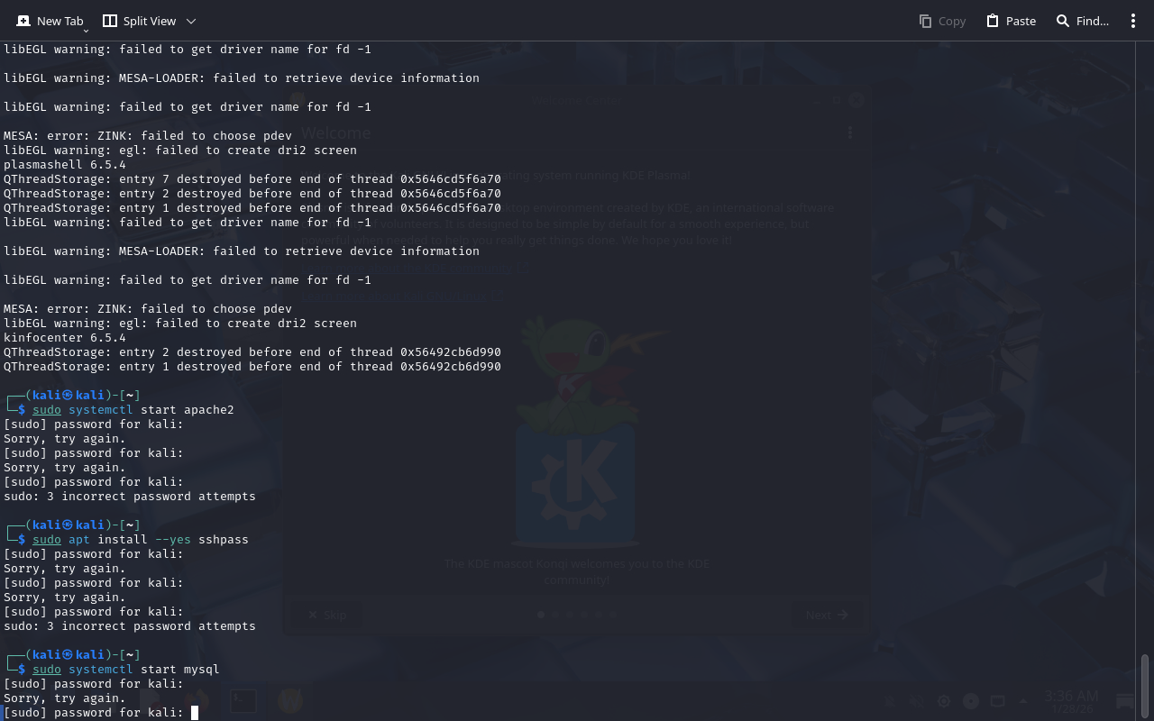The image size is (1154, 721).
Task: Click the 'kinfocenter 6.5.4' output line
Action: pyautogui.click(x=65, y=338)
